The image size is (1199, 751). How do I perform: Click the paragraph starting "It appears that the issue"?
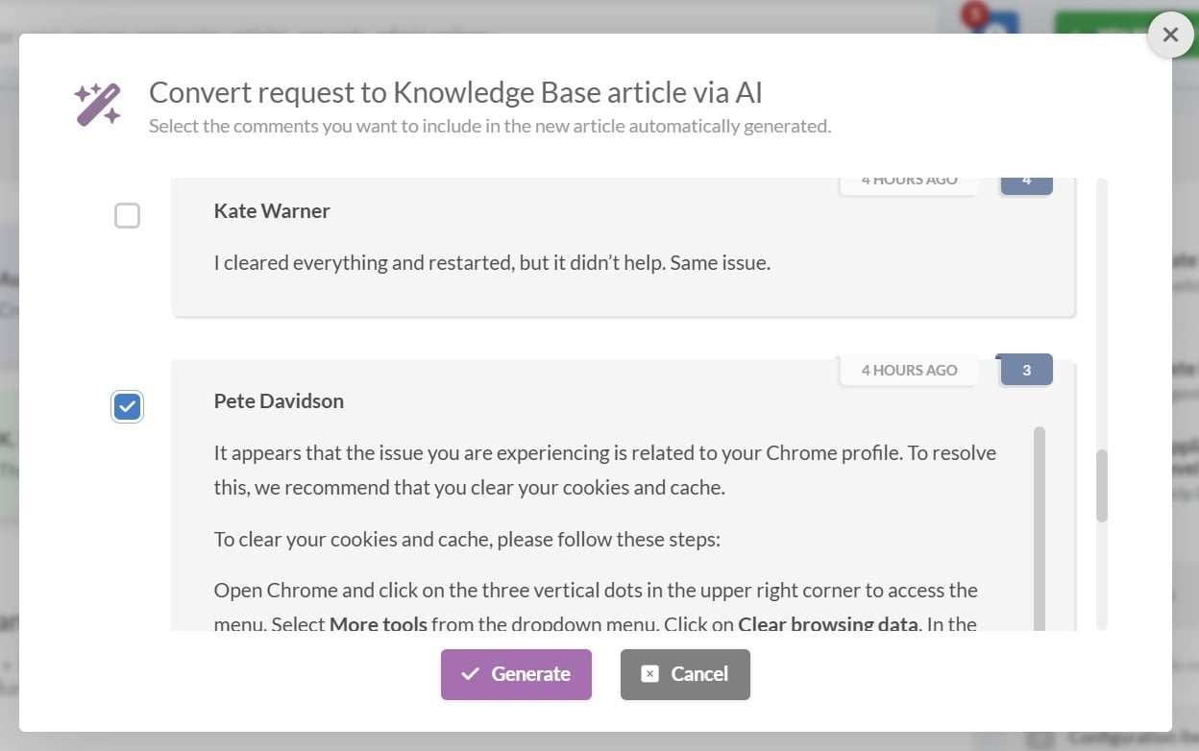click(x=605, y=470)
